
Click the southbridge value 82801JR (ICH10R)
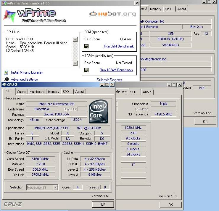coord(170,39)
